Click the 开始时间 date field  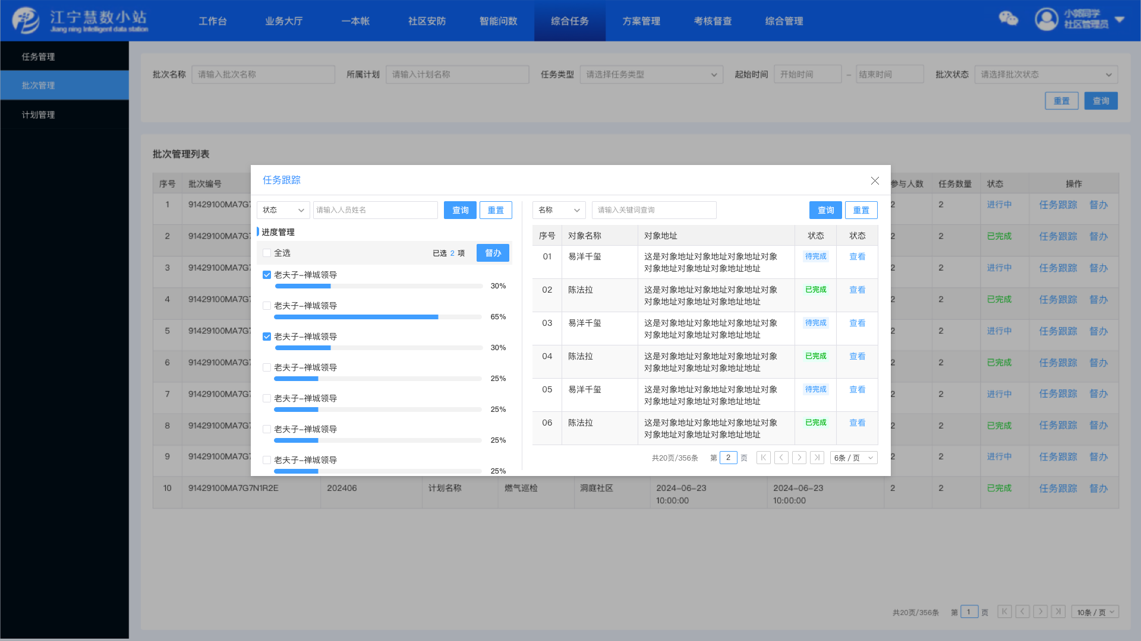pyautogui.click(x=808, y=74)
